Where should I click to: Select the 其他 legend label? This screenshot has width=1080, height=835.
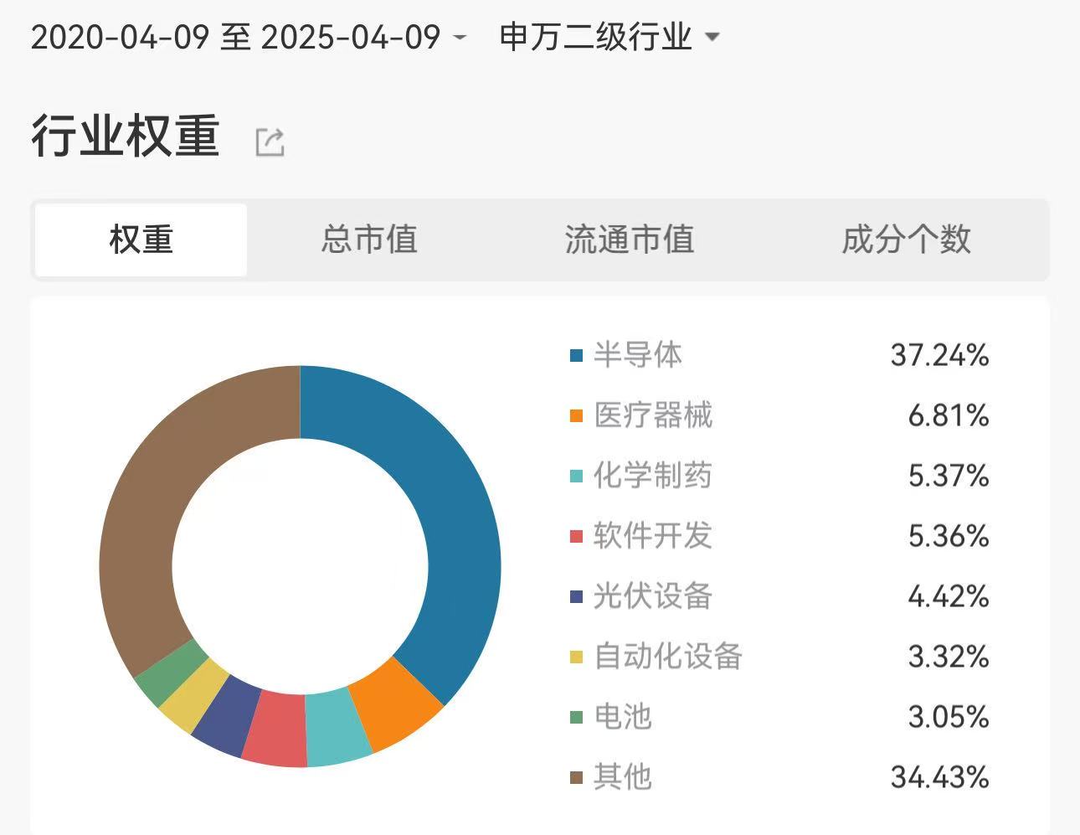[x=623, y=777]
